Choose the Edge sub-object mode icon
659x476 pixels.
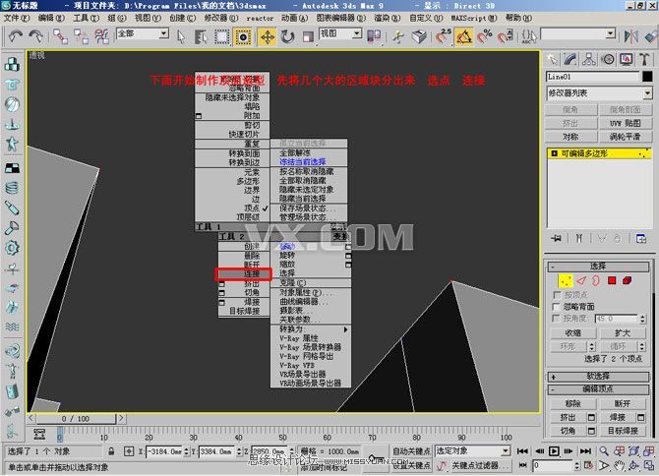(x=580, y=280)
